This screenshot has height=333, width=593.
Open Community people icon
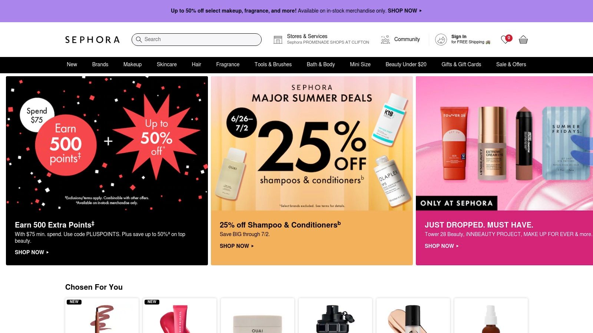(x=385, y=40)
